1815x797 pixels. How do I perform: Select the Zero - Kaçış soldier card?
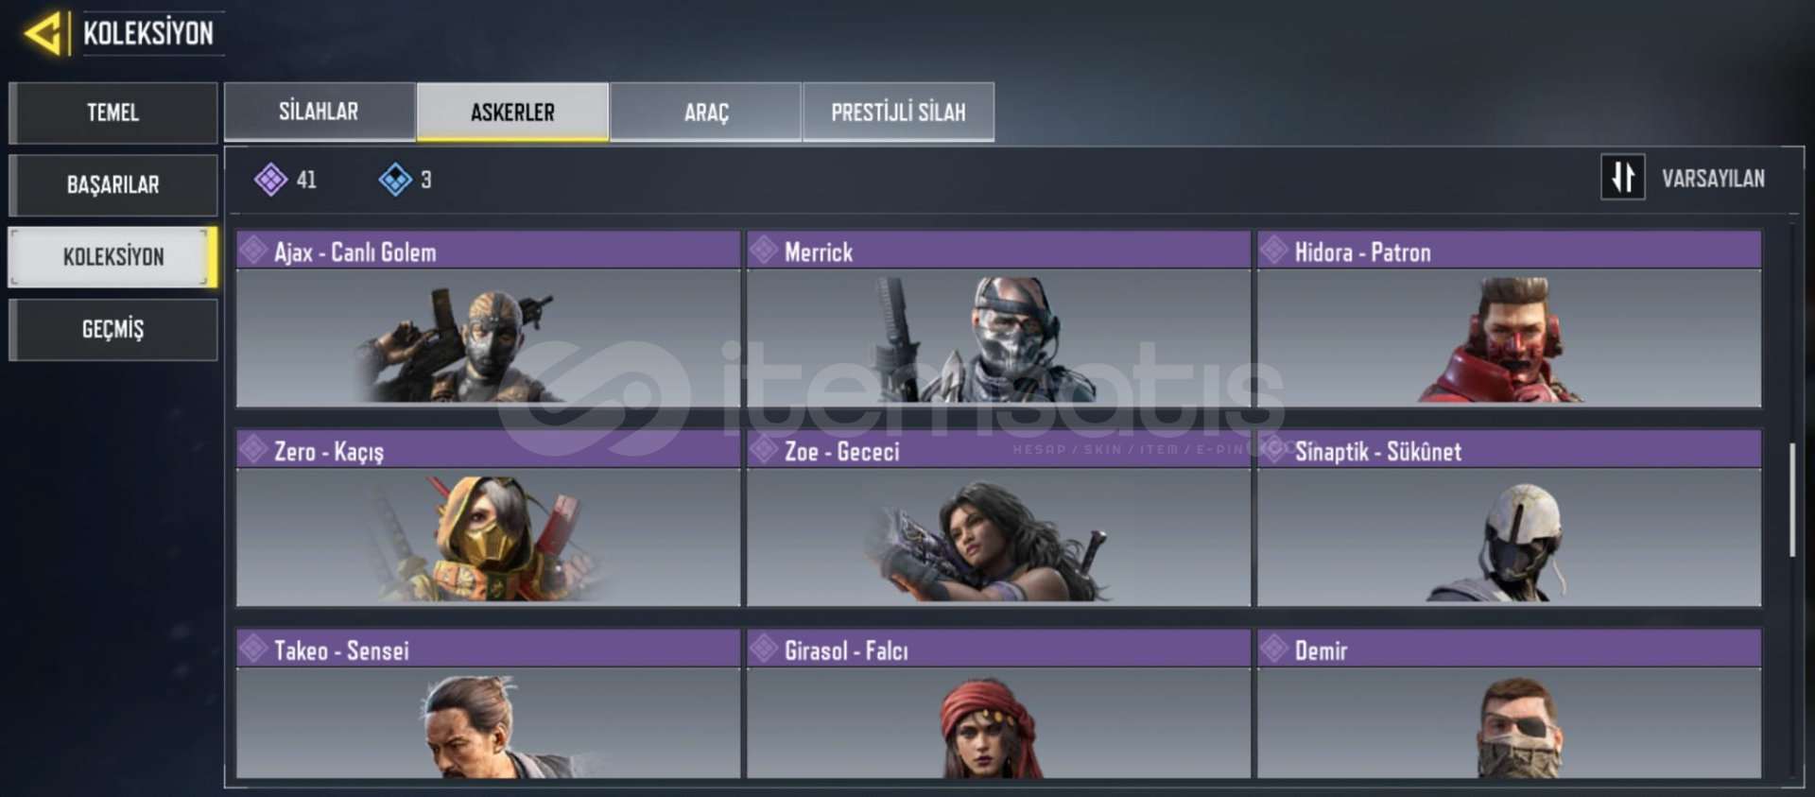488,518
